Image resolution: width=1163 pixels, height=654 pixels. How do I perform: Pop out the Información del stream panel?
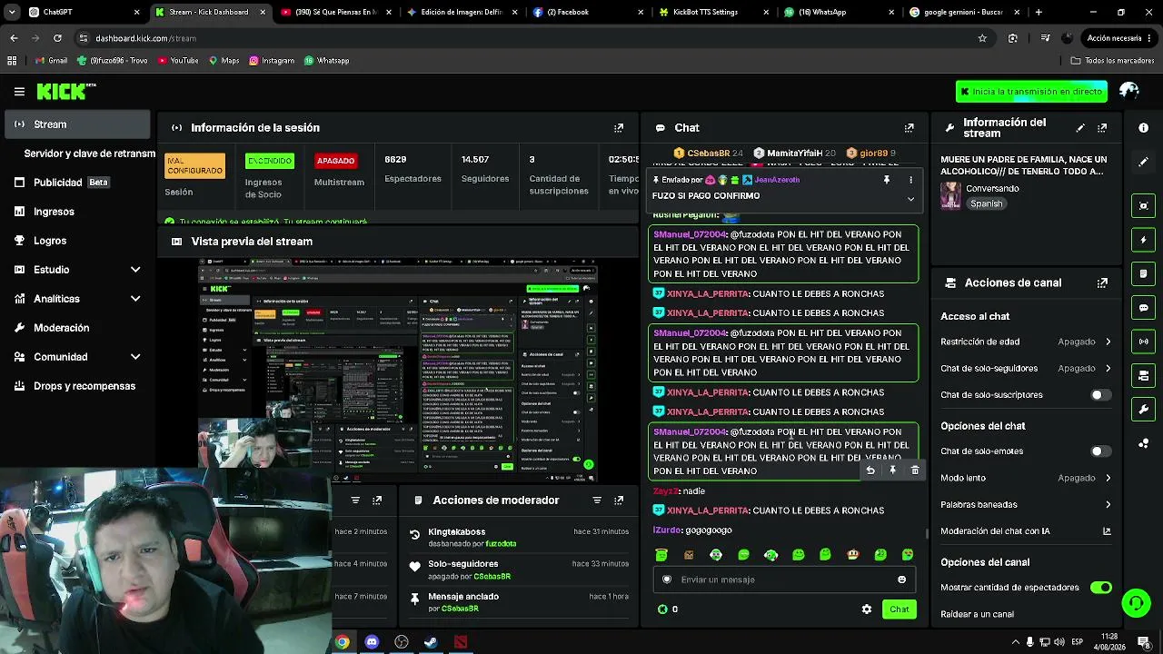pyautogui.click(x=1102, y=128)
